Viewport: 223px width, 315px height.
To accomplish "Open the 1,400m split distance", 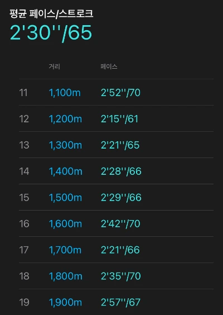I will pyautogui.click(x=66, y=171).
